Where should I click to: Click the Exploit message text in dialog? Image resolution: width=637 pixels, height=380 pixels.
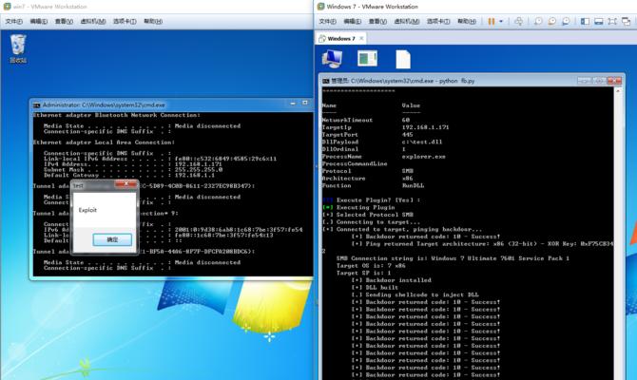click(x=87, y=210)
